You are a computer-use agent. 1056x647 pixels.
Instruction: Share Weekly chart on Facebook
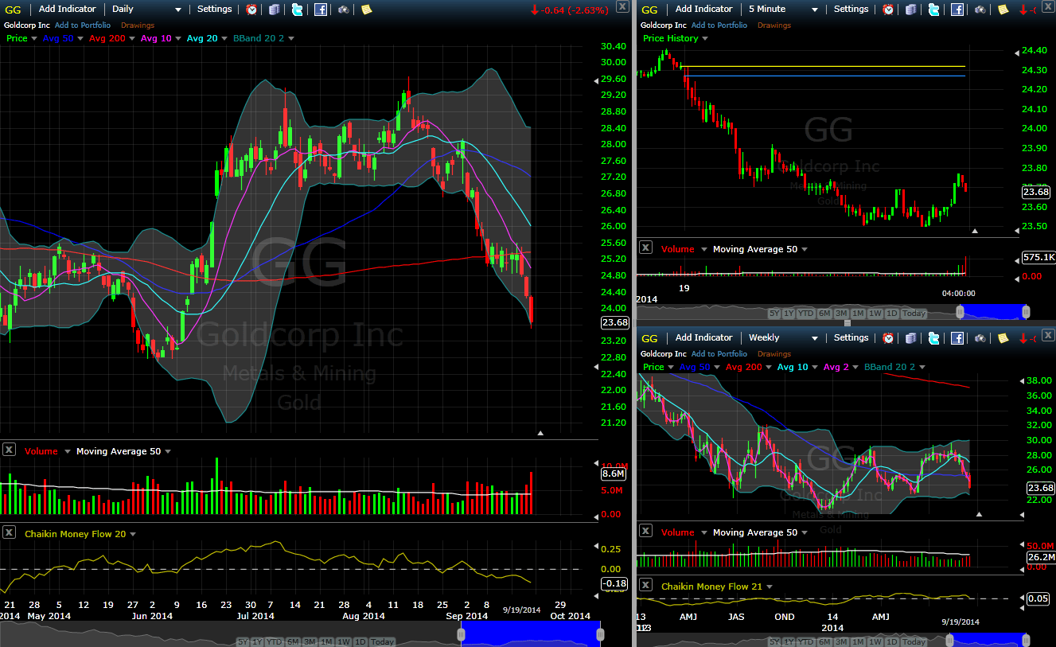[957, 338]
